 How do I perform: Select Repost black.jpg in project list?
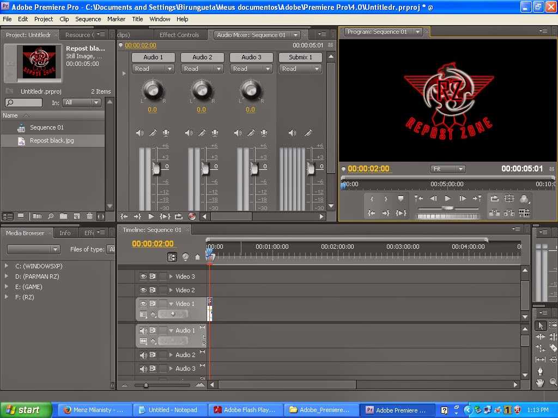tap(53, 140)
